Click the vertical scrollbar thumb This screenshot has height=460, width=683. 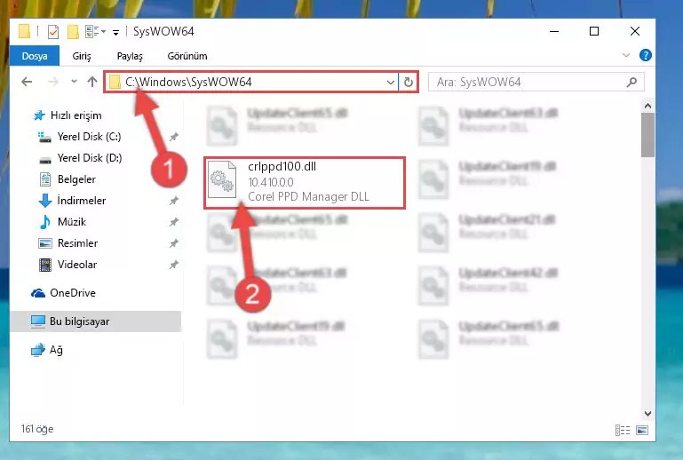click(x=647, y=135)
